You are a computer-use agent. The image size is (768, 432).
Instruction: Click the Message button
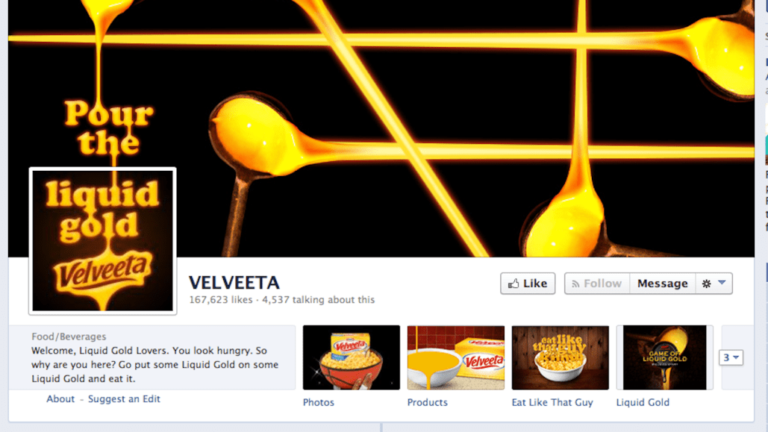tap(662, 284)
